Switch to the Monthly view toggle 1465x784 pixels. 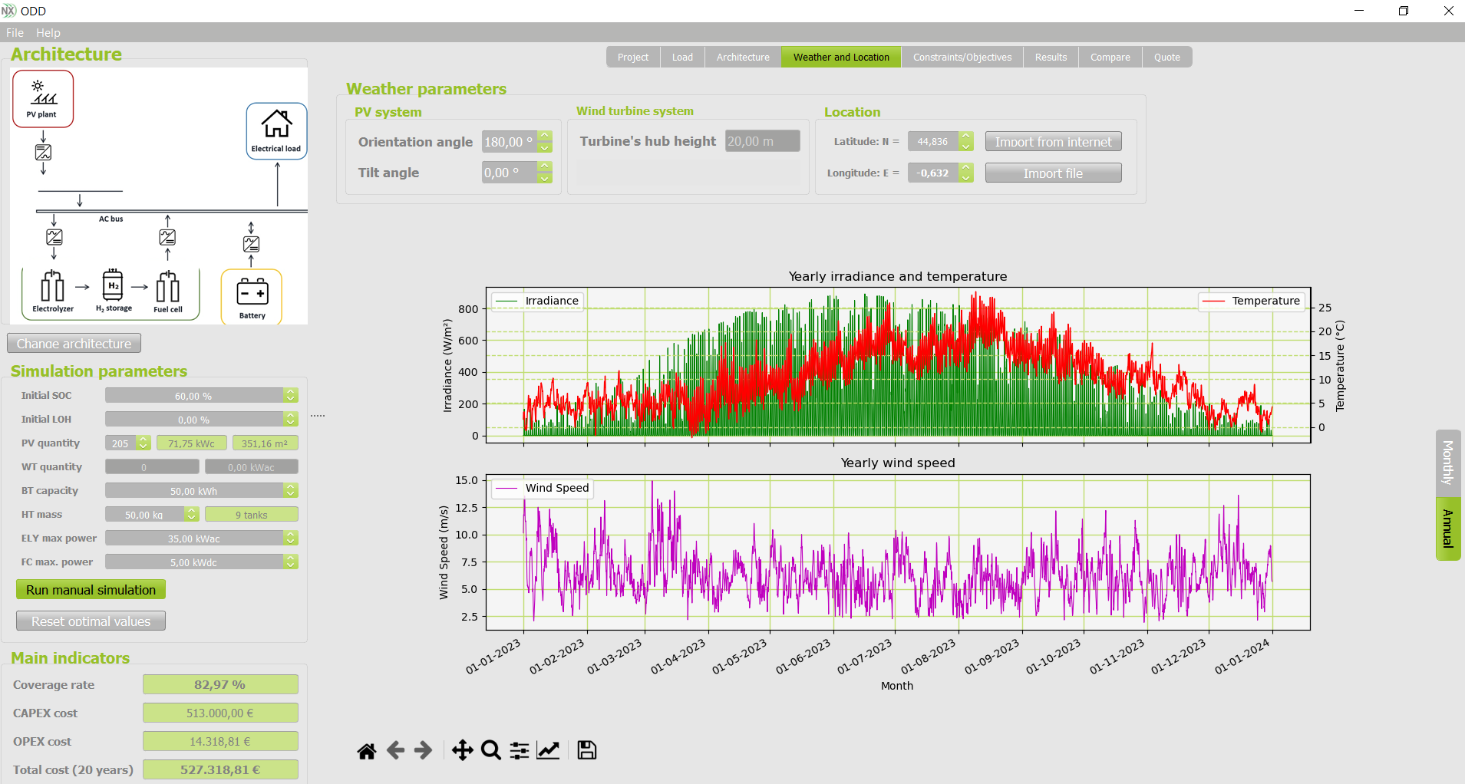1447,463
